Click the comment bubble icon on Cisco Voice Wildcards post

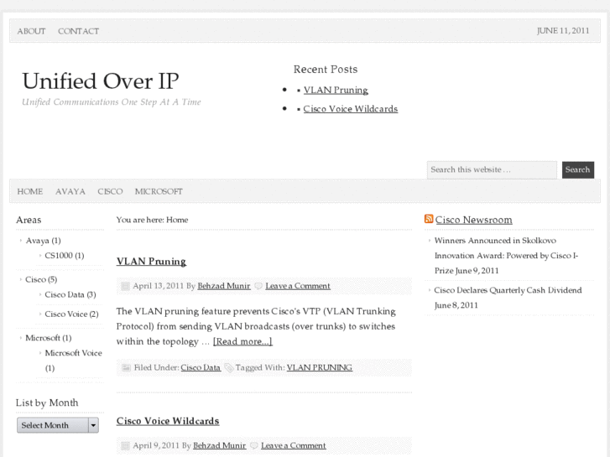[x=254, y=446]
